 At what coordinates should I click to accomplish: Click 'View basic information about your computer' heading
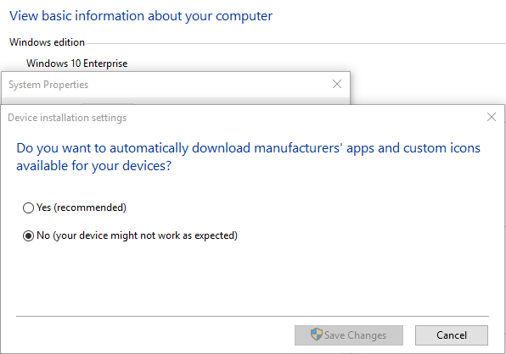(141, 16)
